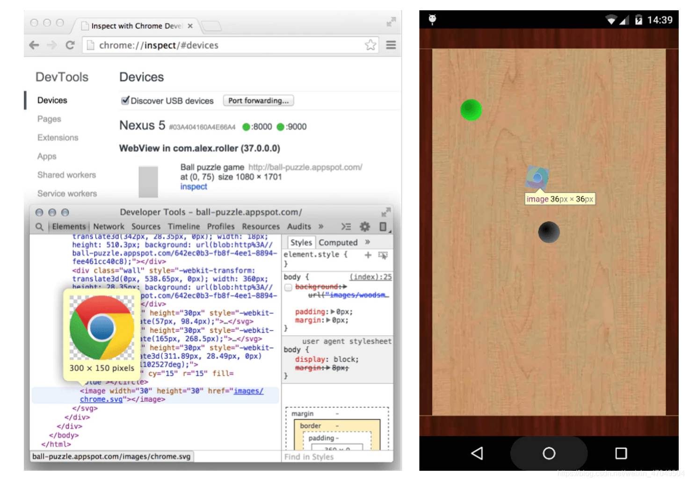Open the (index):25 source link
This screenshot has width=689, height=482.
coord(370,277)
